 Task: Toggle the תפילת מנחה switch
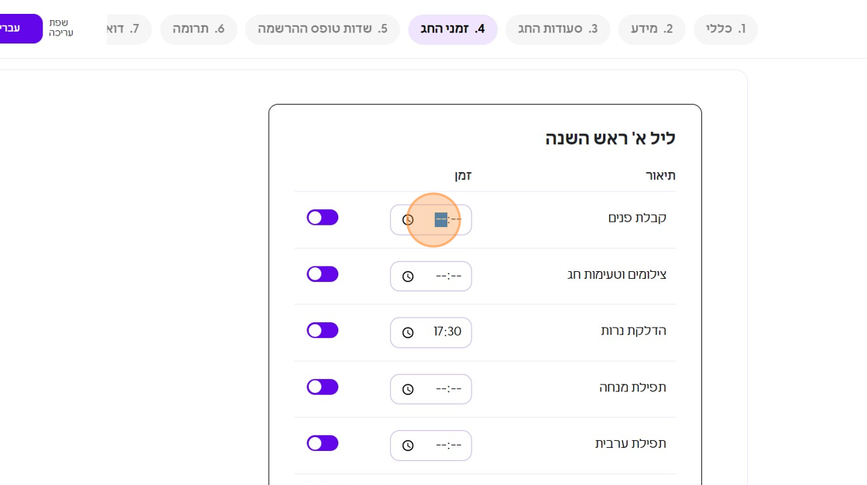pos(322,387)
